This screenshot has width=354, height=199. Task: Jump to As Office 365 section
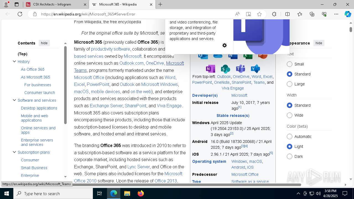tap(33, 69)
